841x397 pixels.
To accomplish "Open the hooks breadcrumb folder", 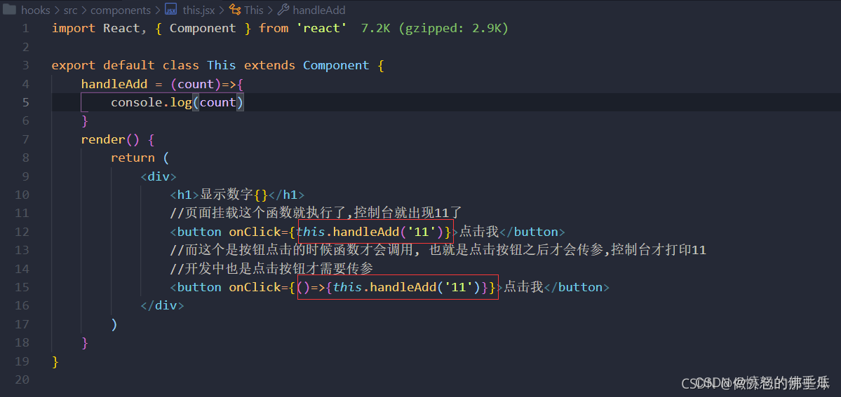I will point(35,10).
